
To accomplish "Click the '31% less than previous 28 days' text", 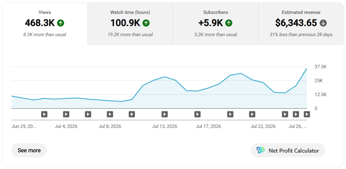I will 301,35.
